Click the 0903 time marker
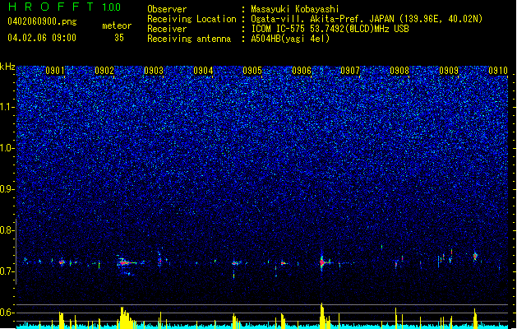The width and height of the screenshot is (517, 329). click(154, 71)
